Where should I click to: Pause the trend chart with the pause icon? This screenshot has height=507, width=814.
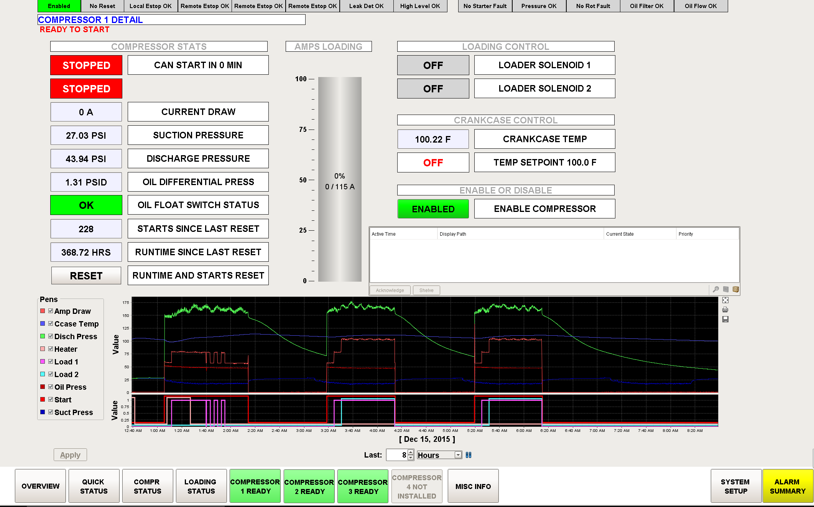click(x=469, y=455)
